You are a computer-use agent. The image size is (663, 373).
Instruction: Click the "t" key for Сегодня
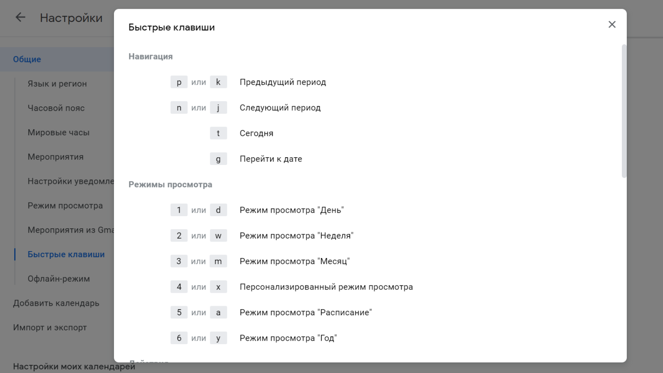[x=218, y=134]
